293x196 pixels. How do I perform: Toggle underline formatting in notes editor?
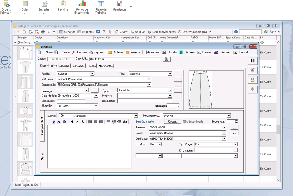tap(83, 122)
